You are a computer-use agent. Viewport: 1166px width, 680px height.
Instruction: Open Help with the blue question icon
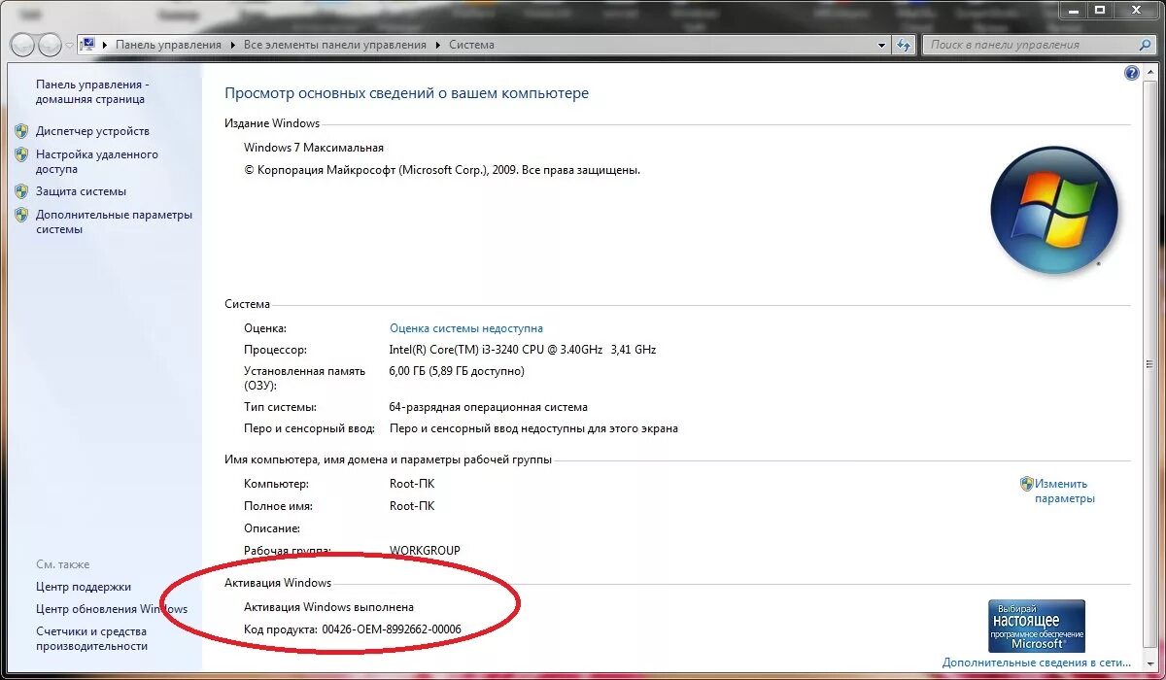[x=1131, y=73]
